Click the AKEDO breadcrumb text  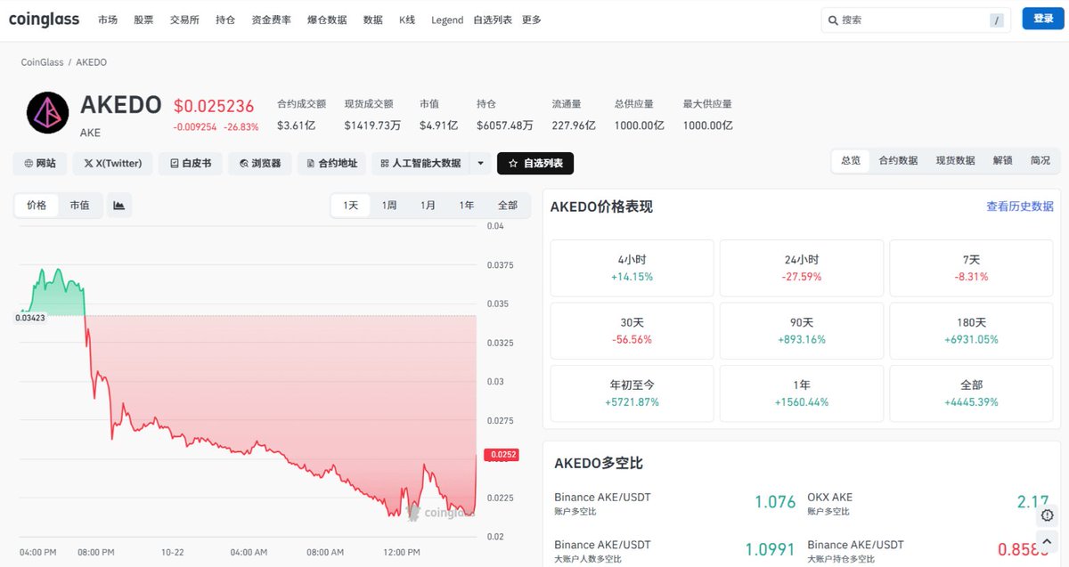91,62
